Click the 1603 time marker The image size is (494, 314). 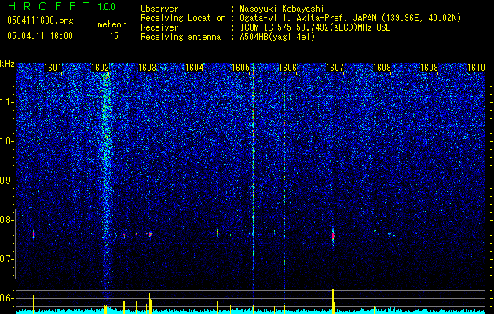coord(147,67)
